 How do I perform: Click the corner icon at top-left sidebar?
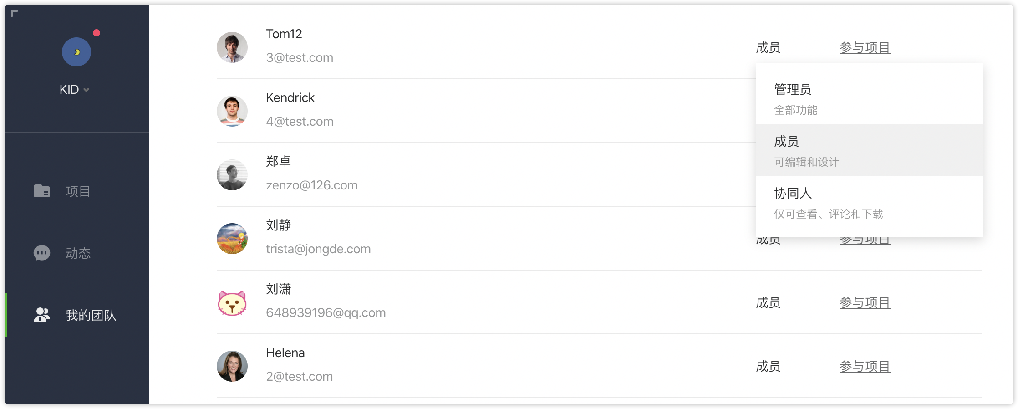pyautogui.click(x=15, y=14)
